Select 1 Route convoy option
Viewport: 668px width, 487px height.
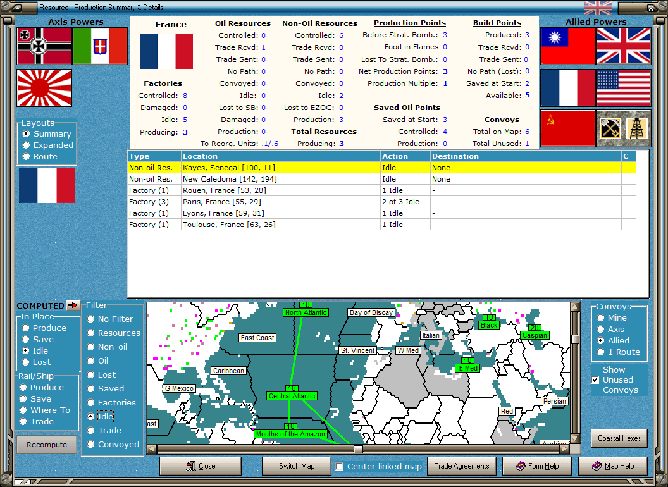(x=618, y=352)
